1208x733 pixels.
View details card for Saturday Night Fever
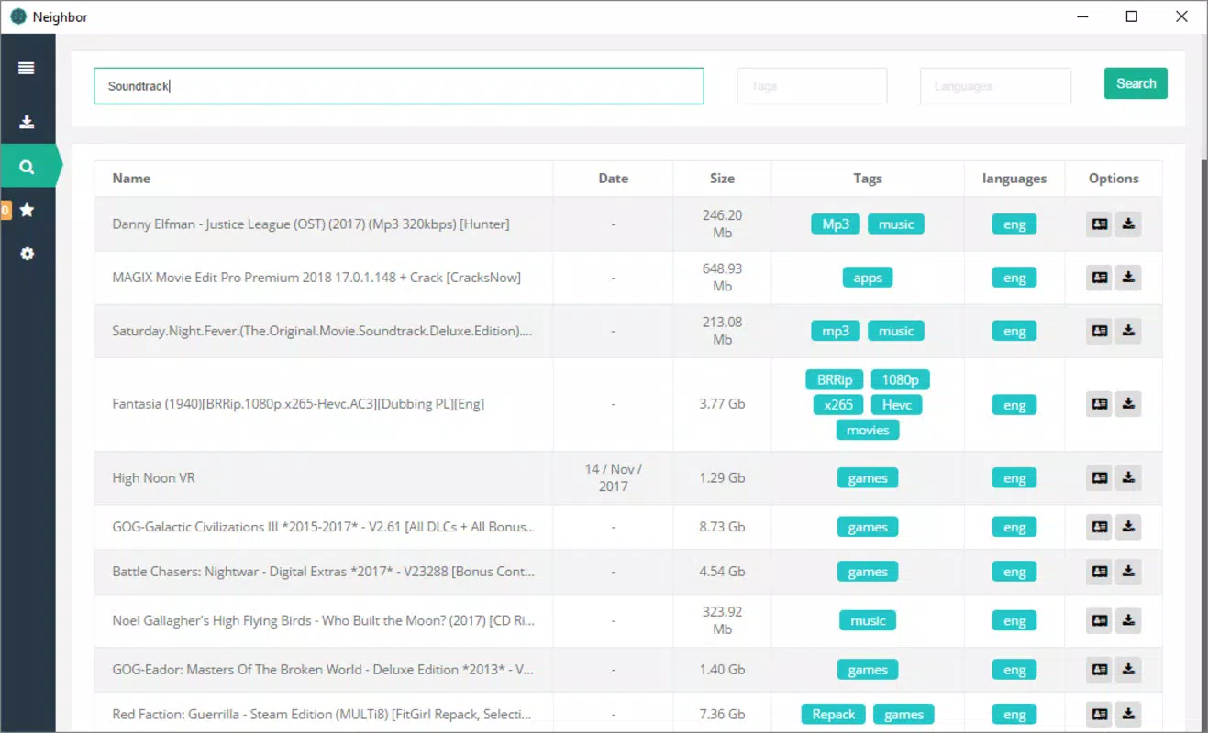tap(1099, 331)
